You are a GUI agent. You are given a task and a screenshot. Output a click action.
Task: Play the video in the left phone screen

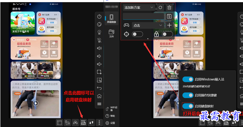(x=36, y=103)
